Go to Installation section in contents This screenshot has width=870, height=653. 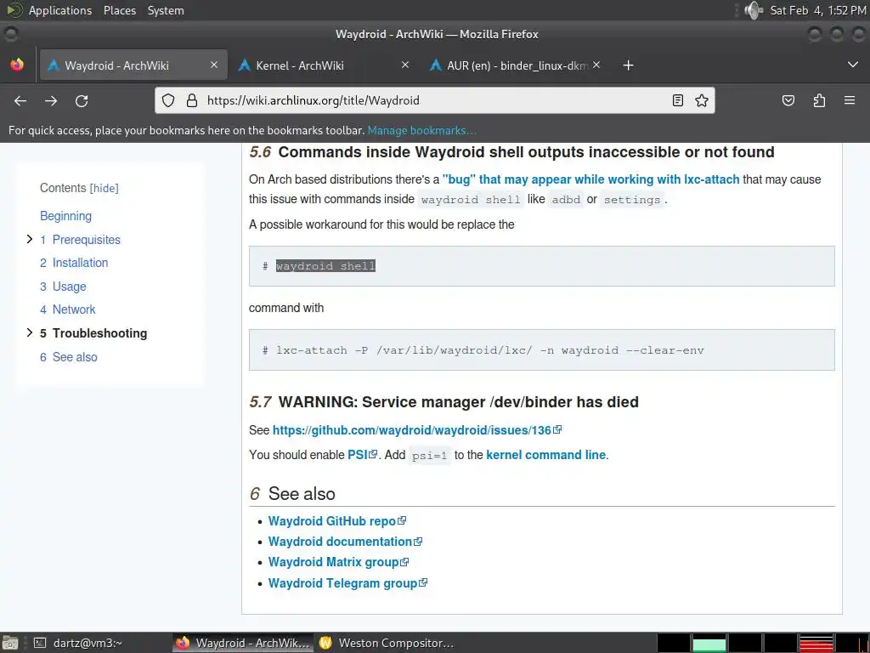click(x=74, y=263)
